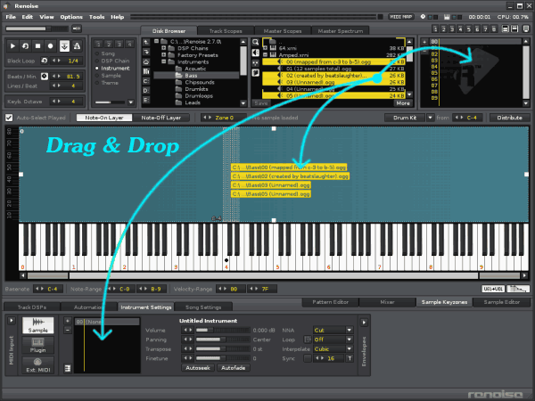This screenshot has height=401, width=535.
Task: Open the View menu
Action: tap(46, 17)
